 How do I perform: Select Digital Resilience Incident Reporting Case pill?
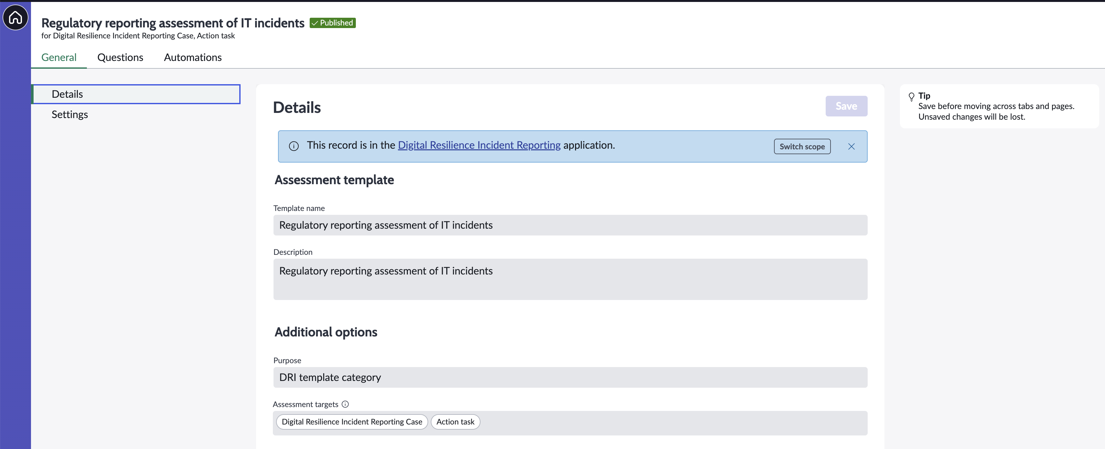pos(352,422)
